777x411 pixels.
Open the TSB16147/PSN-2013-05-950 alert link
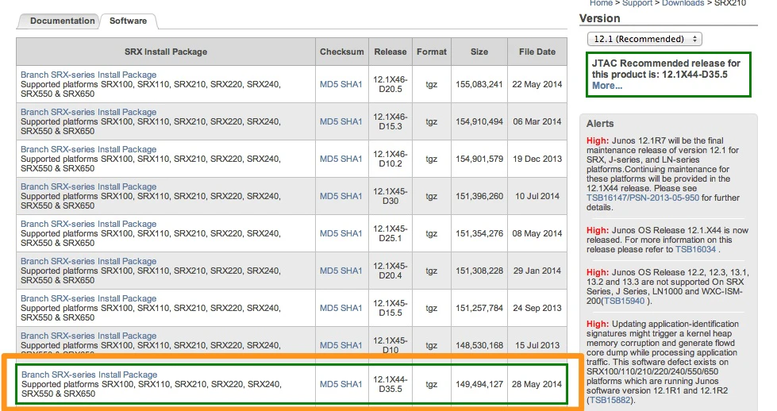tap(643, 198)
